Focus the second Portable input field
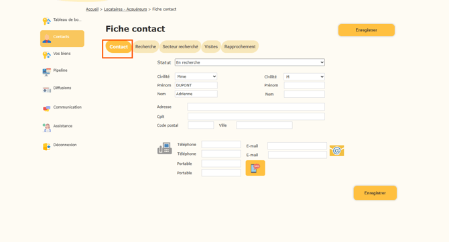 tap(221, 173)
